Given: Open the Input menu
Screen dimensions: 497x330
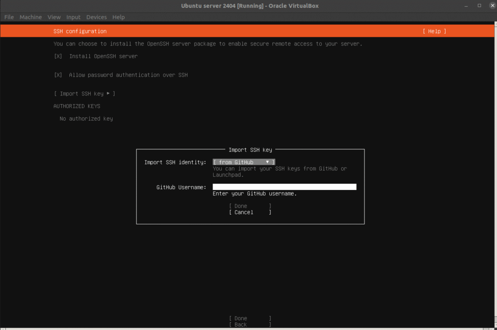Looking at the screenshot, I should click(x=73, y=17).
